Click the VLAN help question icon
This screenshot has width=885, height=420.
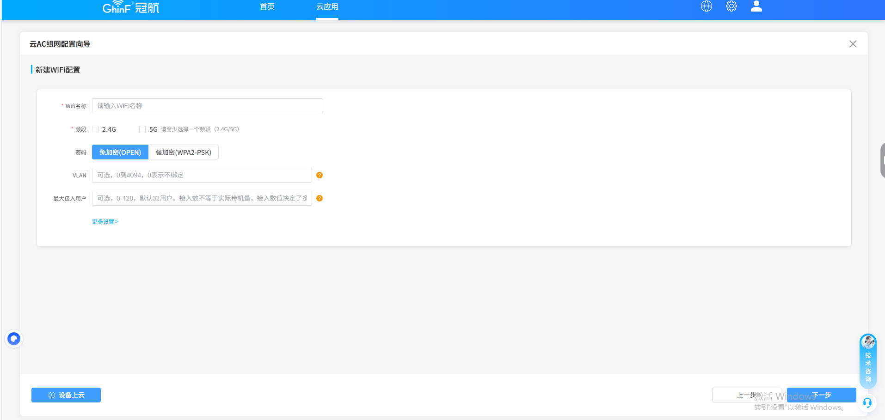pyautogui.click(x=320, y=175)
